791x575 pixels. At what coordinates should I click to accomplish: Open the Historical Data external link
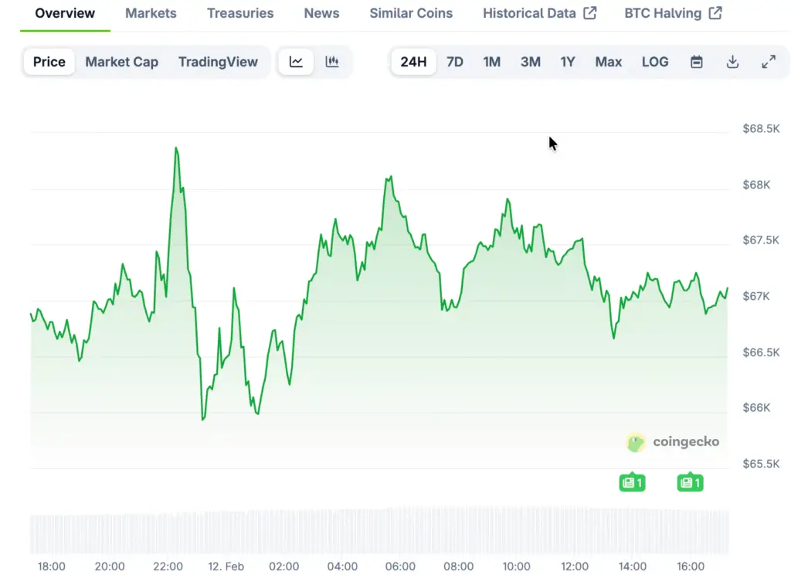pyautogui.click(x=539, y=13)
